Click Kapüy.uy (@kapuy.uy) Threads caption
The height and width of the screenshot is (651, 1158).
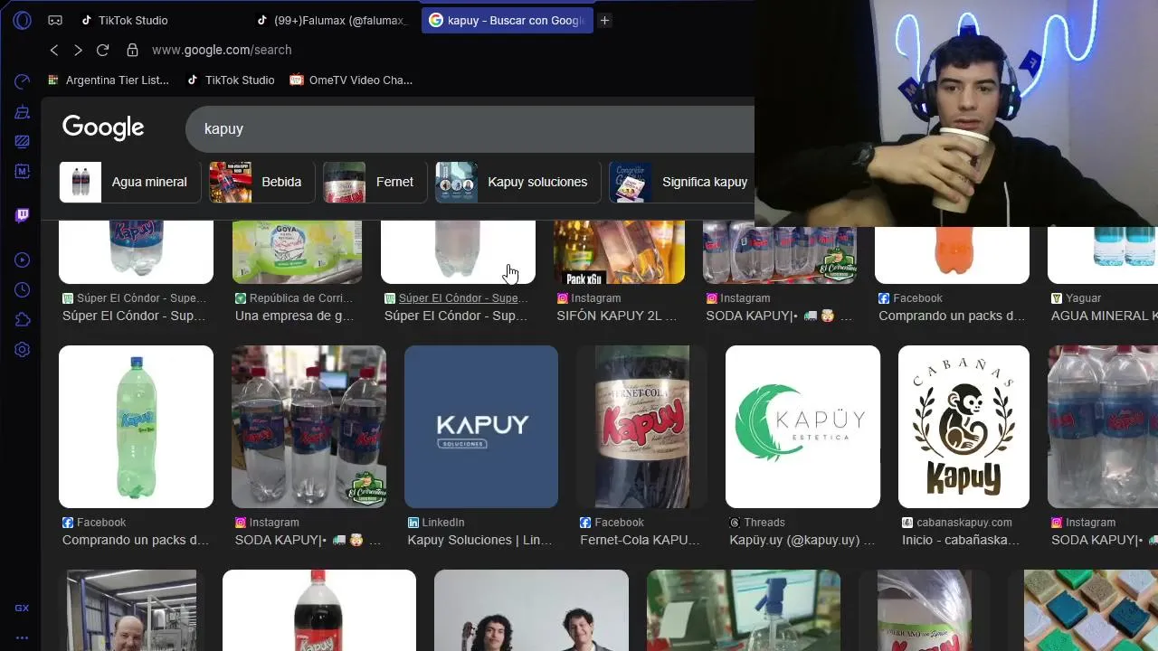tap(802, 540)
